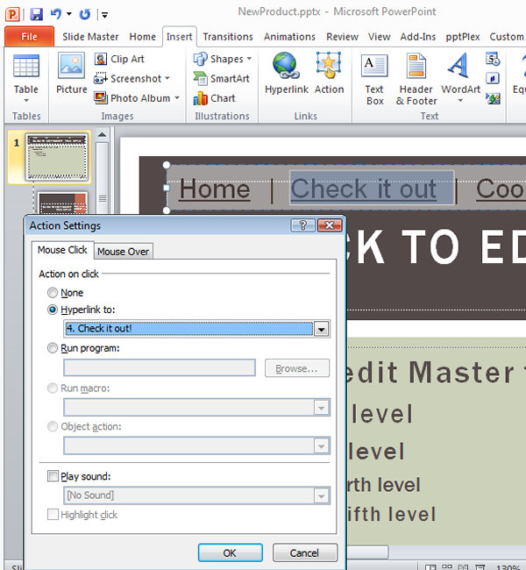This screenshot has height=570, width=526.
Task: Undo the last action
Action: point(55,14)
